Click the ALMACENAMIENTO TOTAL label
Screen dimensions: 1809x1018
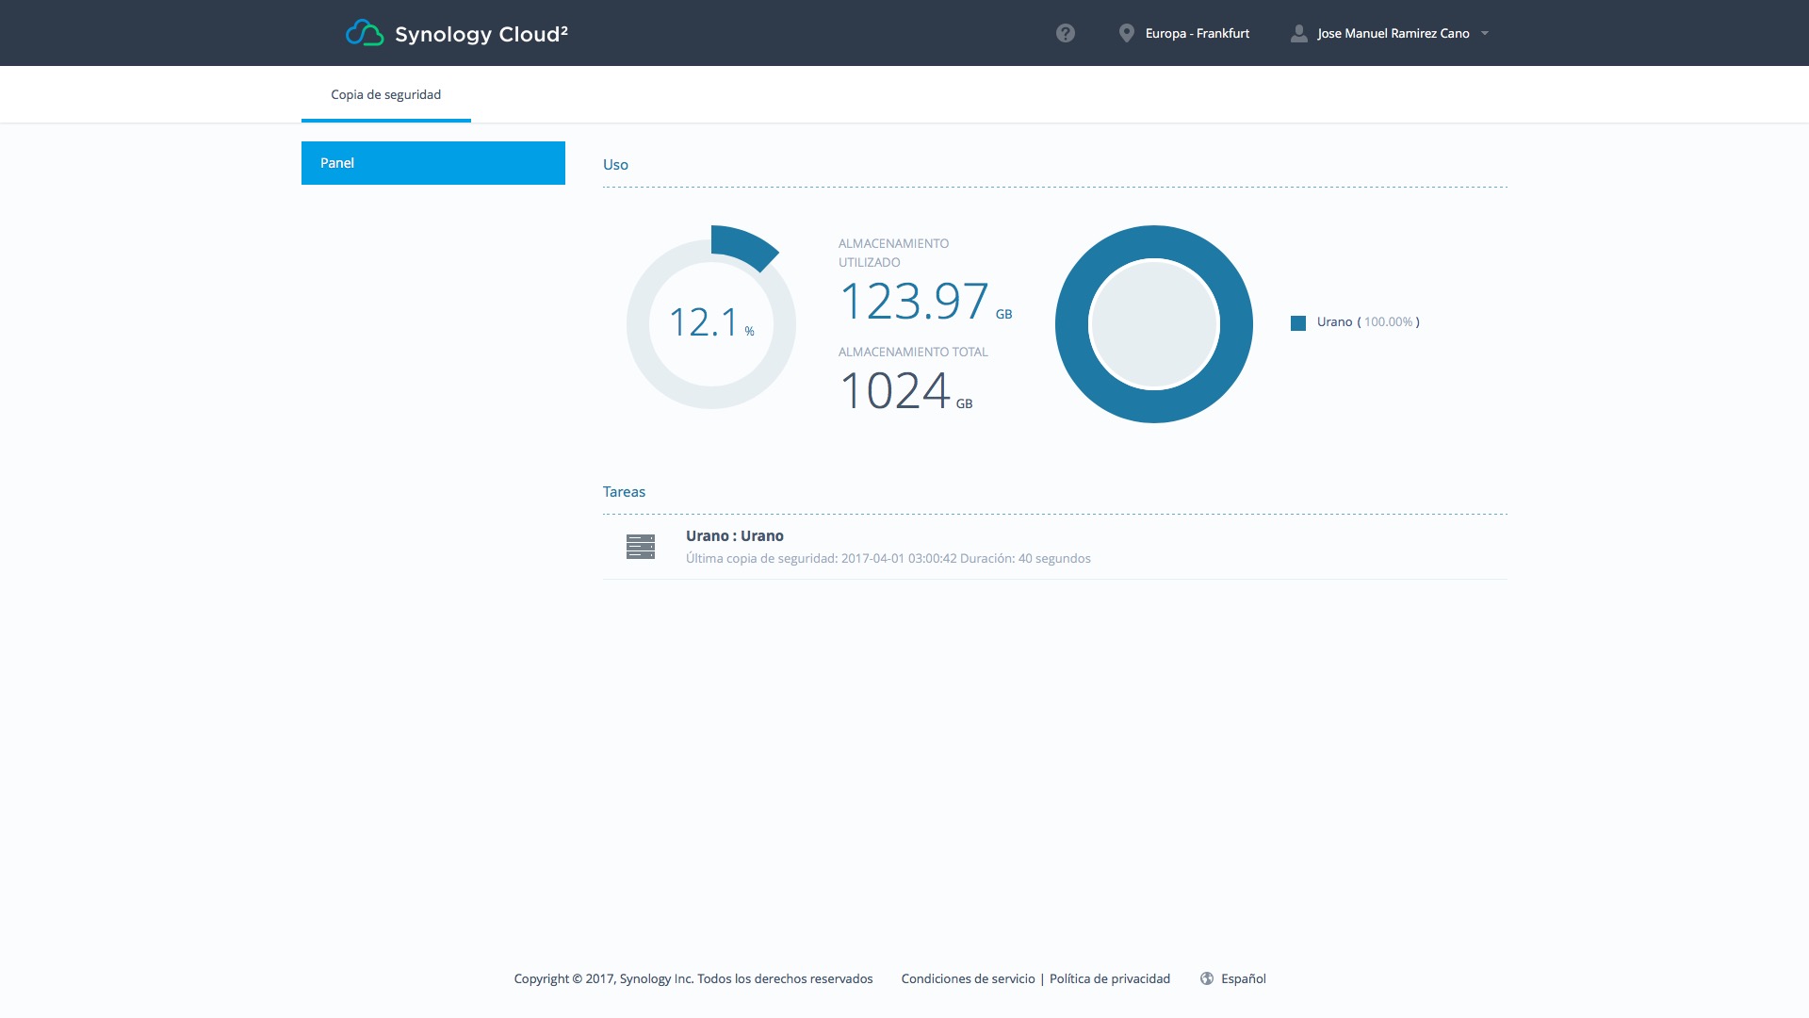[913, 352]
